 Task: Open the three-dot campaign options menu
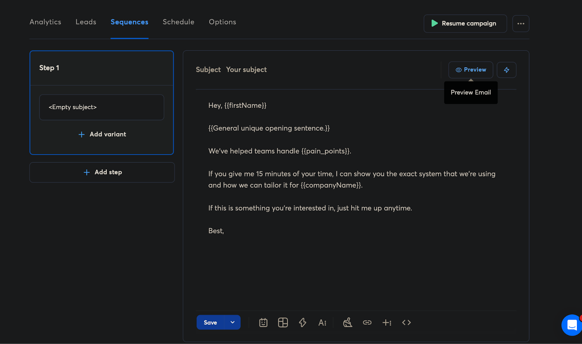click(521, 23)
